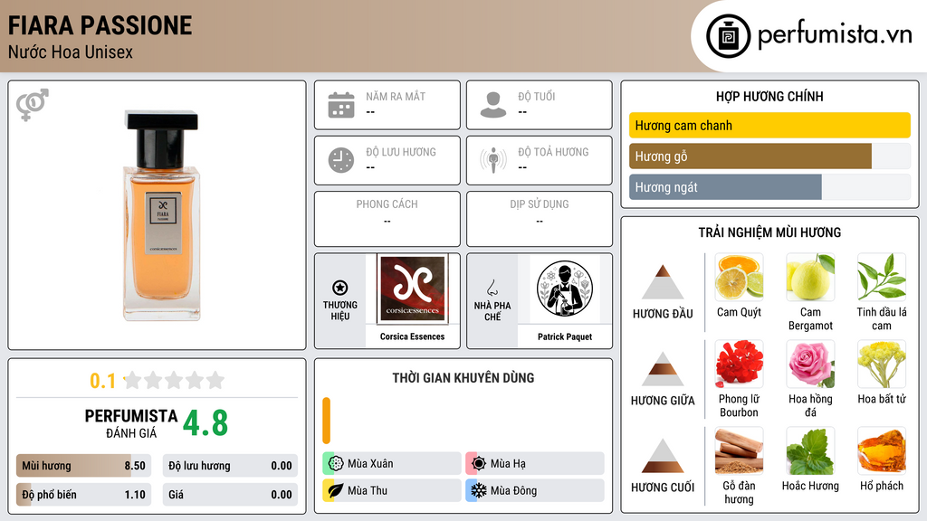This screenshot has height=521, width=927.
Task: Select the Mùa Hạ season pill
Action: click(x=534, y=464)
